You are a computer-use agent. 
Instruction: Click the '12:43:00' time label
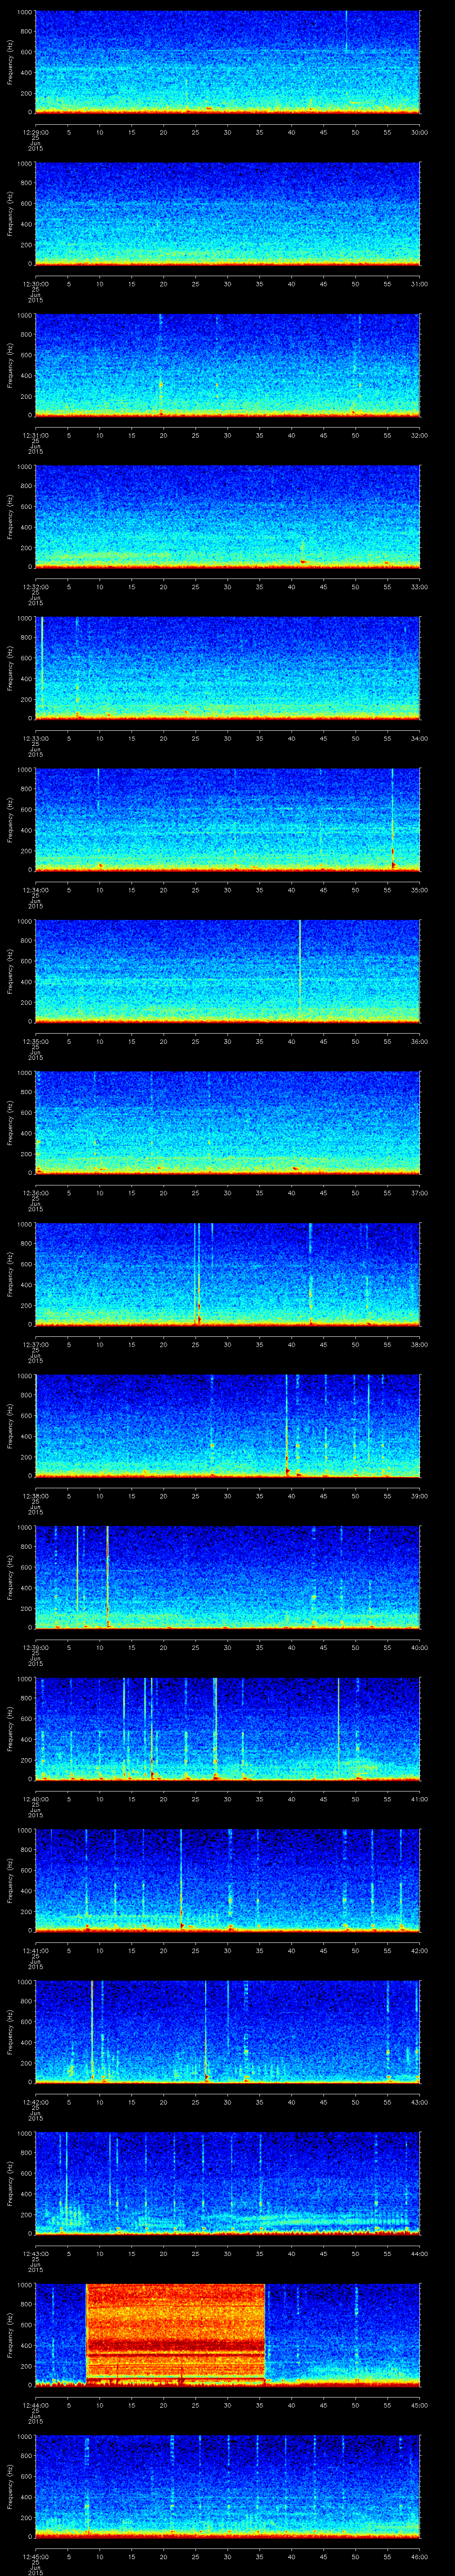click(36, 2254)
